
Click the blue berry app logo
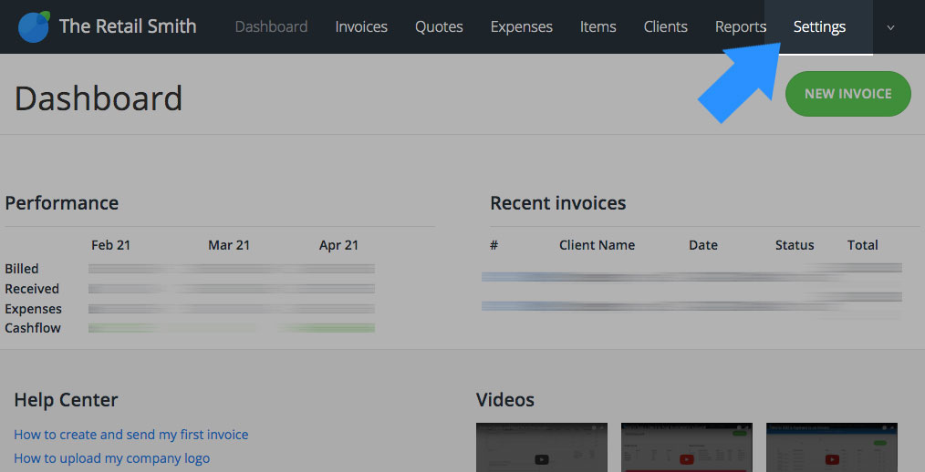(34, 26)
